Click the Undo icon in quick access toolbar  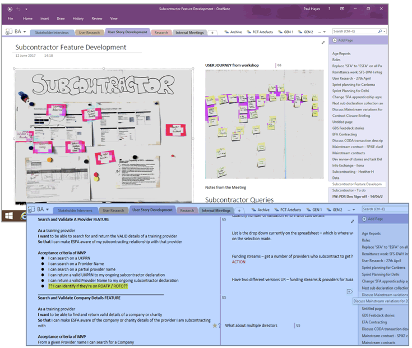click(x=18, y=9)
